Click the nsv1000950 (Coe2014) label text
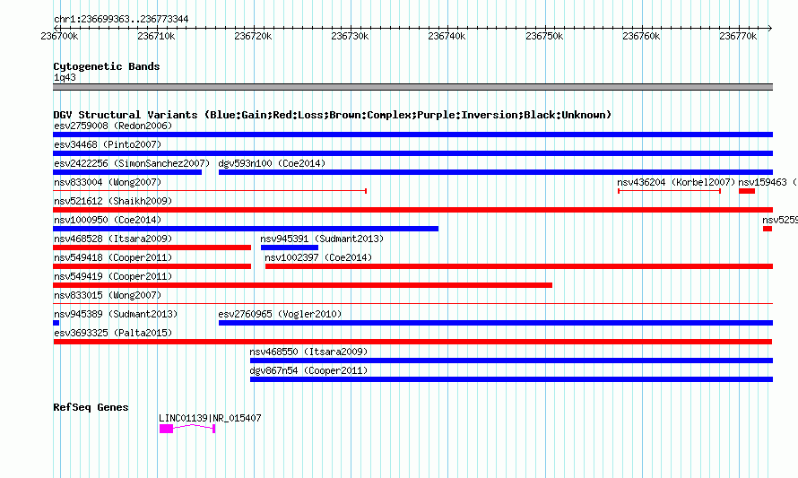Screen dimensions: 798x478 point(108,220)
